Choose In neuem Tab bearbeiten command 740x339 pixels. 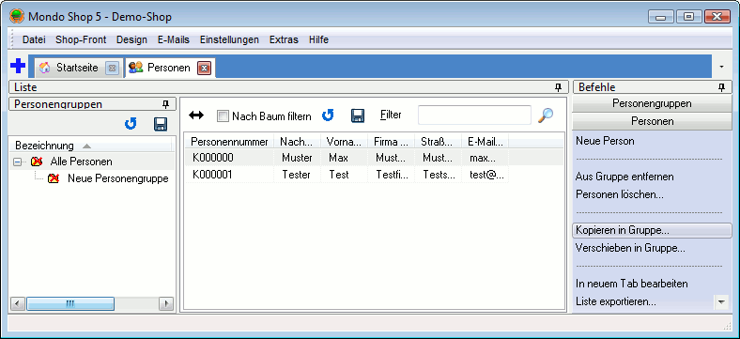pyautogui.click(x=631, y=284)
